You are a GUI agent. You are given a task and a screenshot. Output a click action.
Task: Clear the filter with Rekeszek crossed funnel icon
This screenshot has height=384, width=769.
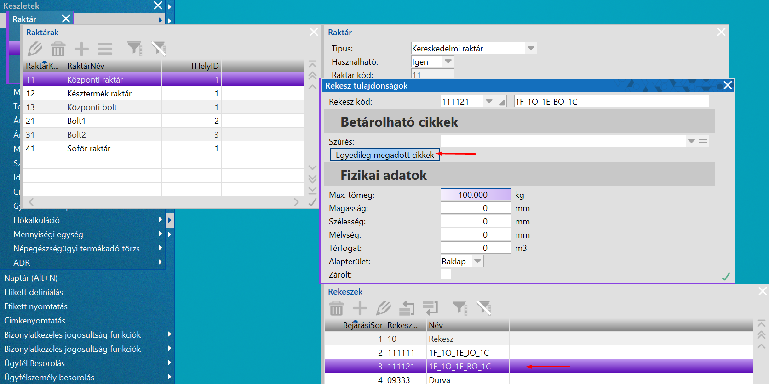(x=484, y=307)
